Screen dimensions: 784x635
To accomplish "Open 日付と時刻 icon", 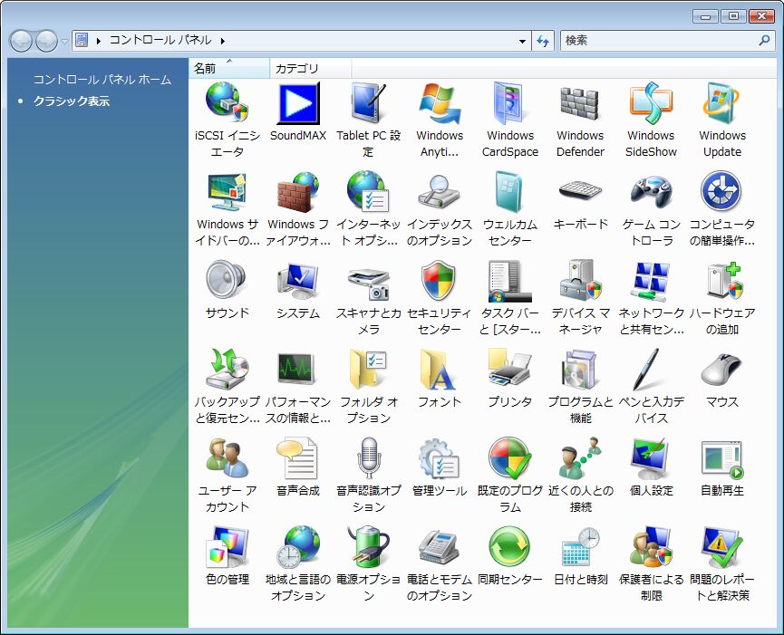I will pyautogui.click(x=580, y=547).
